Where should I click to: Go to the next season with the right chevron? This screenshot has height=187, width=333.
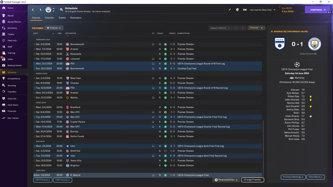tap(243, 28)
